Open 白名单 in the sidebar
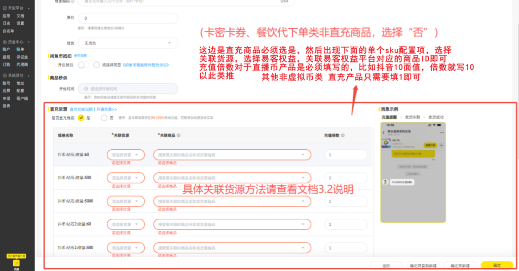The height and width of the screenshot is (271, 519). 9,31
